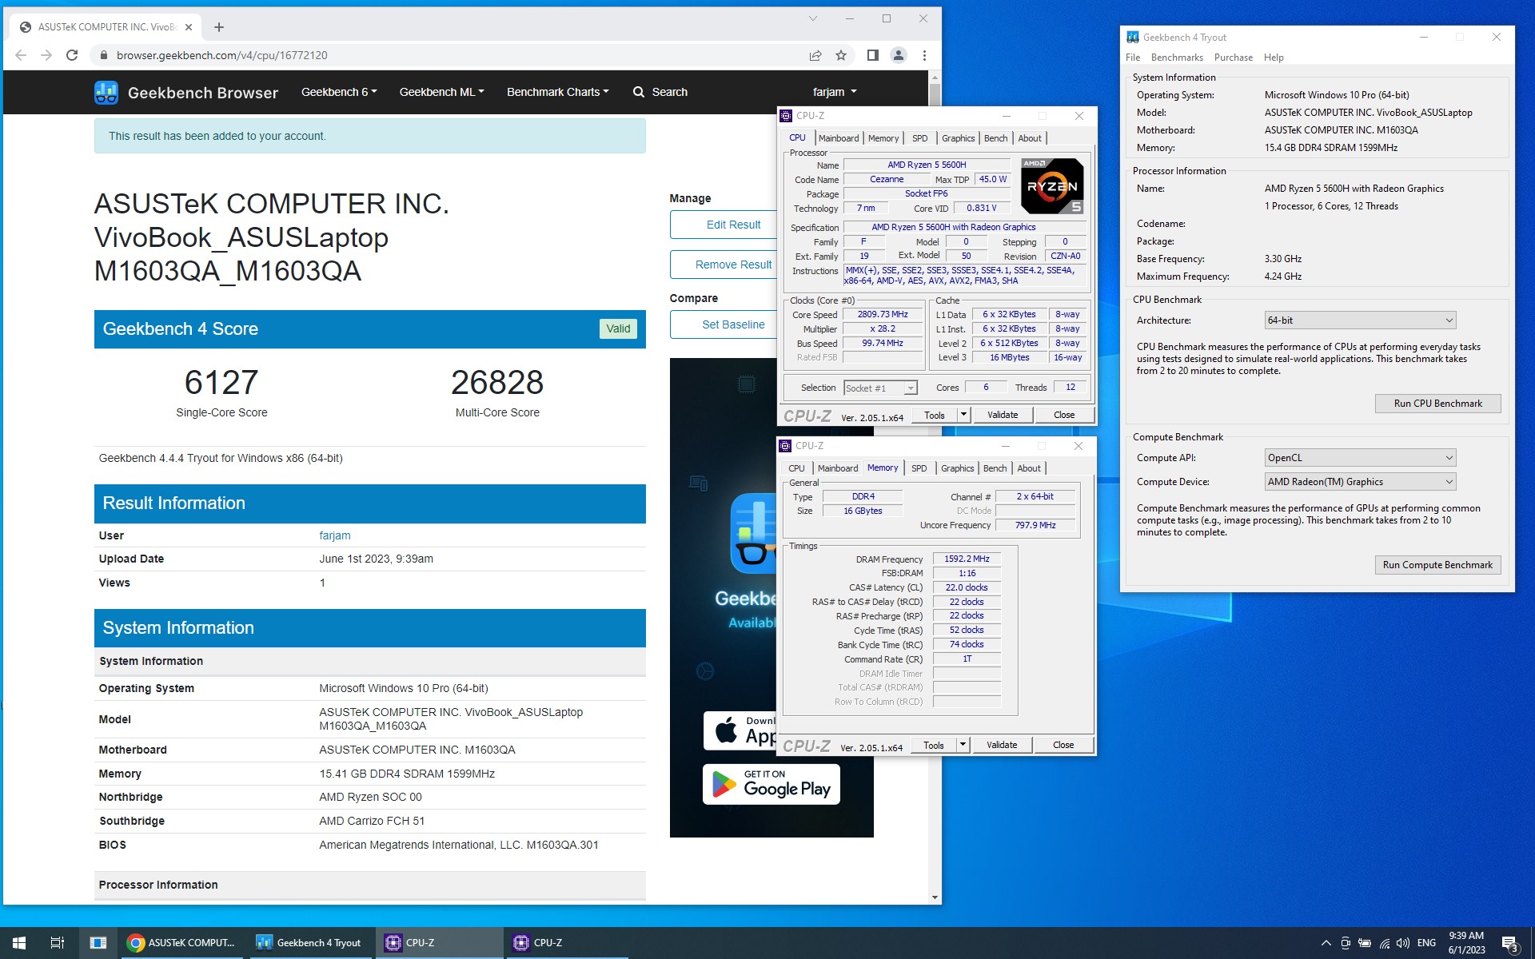Open taskbar clock showing 9:39 AM
The image size is (1535, 959).
(x=1466, y=943)
